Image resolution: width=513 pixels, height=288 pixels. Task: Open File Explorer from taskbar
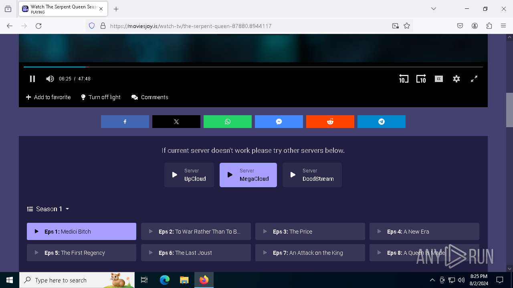click(184, 280)
